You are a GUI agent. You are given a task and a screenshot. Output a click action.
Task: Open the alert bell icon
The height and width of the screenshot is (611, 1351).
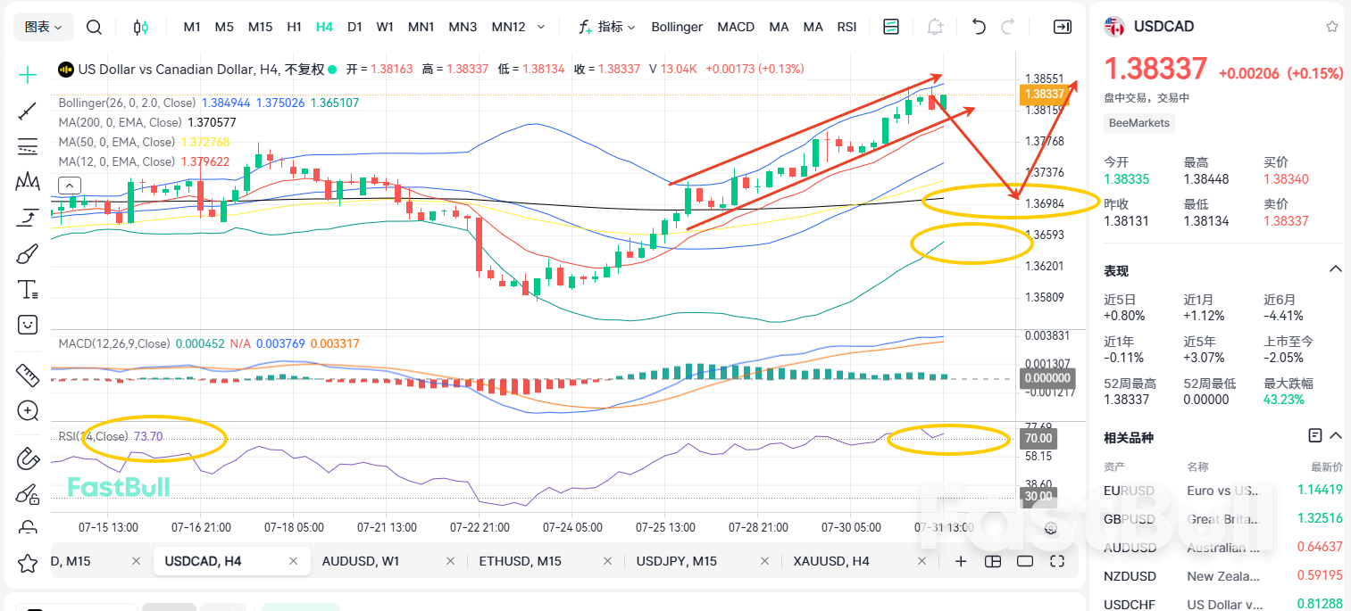coord(934,27)
